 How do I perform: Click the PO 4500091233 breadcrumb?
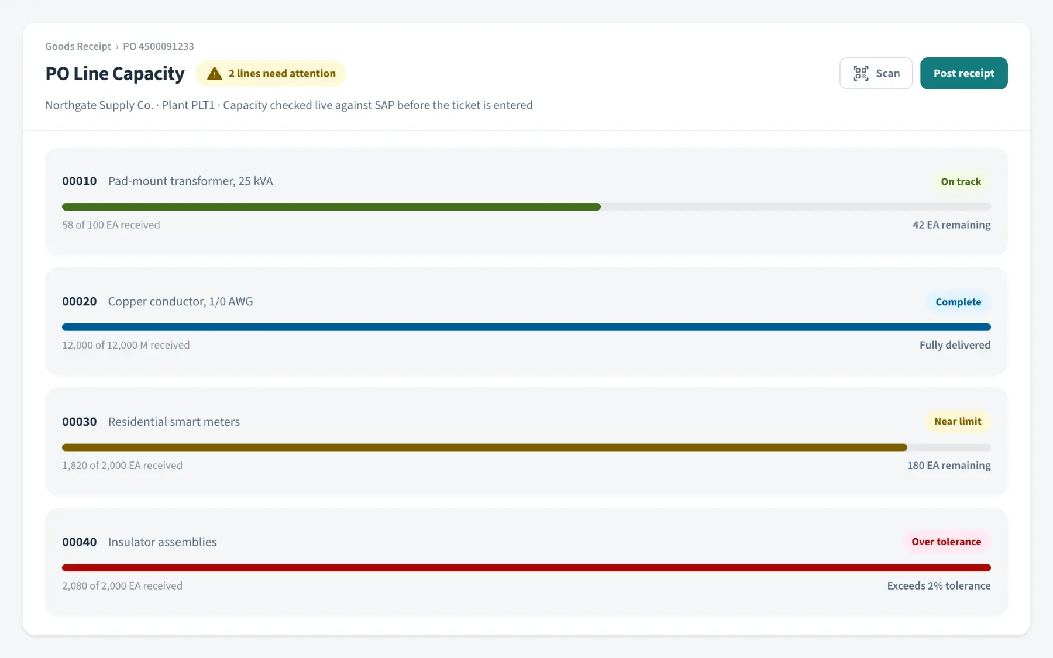pyautogui.click(x=158, y=46)
